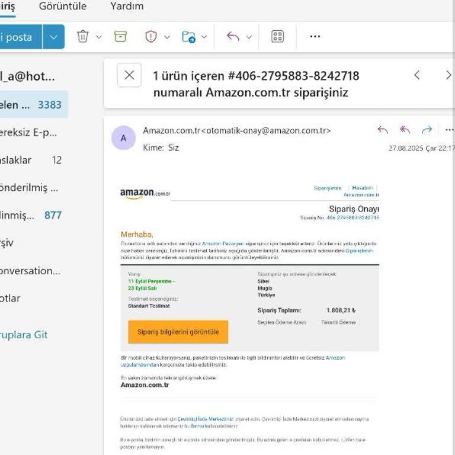Expand the toolbar reply options dropdown

coord(249,37)
